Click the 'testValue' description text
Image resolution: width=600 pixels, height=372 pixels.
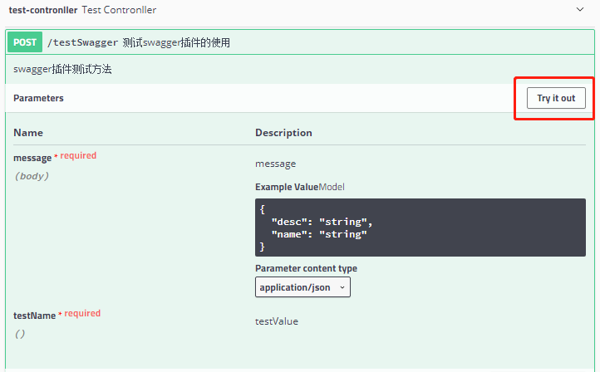(x=277, y=321)
